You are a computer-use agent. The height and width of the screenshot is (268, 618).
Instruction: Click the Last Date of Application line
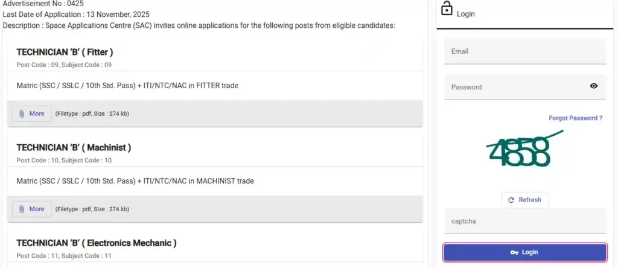click(x=76, y=14)
